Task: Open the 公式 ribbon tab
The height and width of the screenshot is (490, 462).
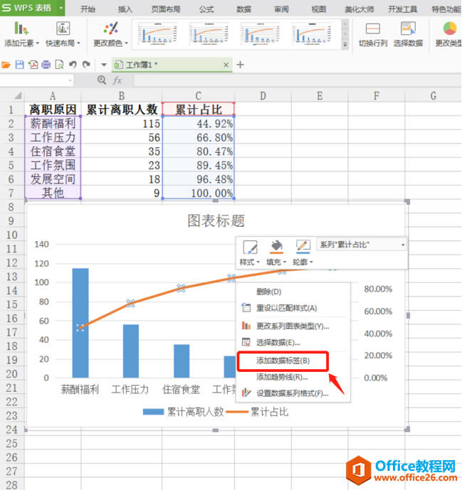Action: pos(206,9)
